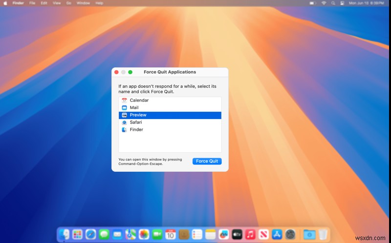Open the Apple menu

point(5,3)
